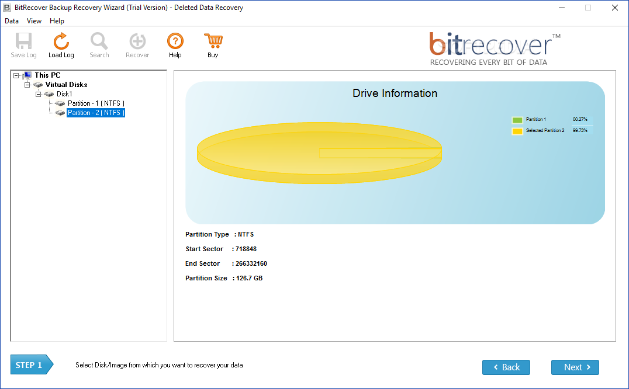The image size is (629, 389).
Task: Collapse the Disk1 tree node
Action: 38,94
